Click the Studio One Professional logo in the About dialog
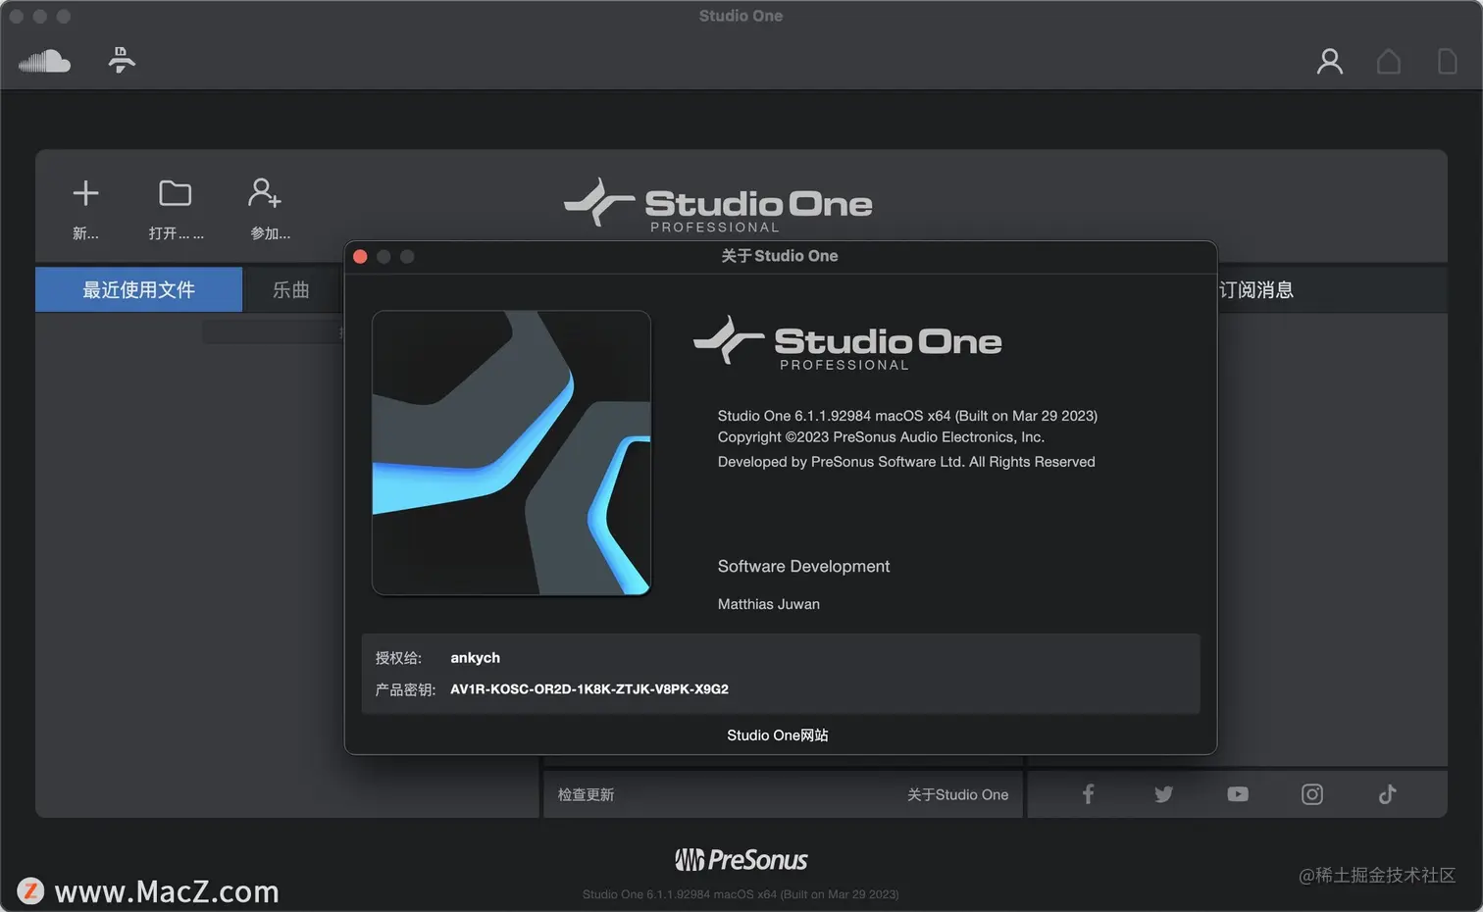The height and width of the screenshot is (912, 1483). click(x=847, y=343)
